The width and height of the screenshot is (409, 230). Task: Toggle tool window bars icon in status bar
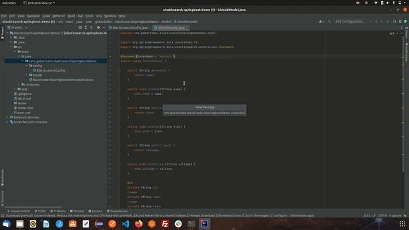click(x=3, y=216)
